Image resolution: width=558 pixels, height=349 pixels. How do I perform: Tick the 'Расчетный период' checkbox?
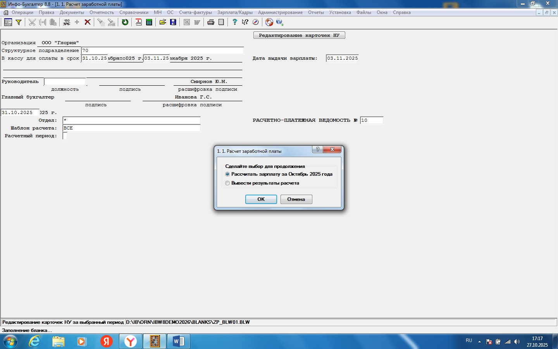[x=65, y=136]
